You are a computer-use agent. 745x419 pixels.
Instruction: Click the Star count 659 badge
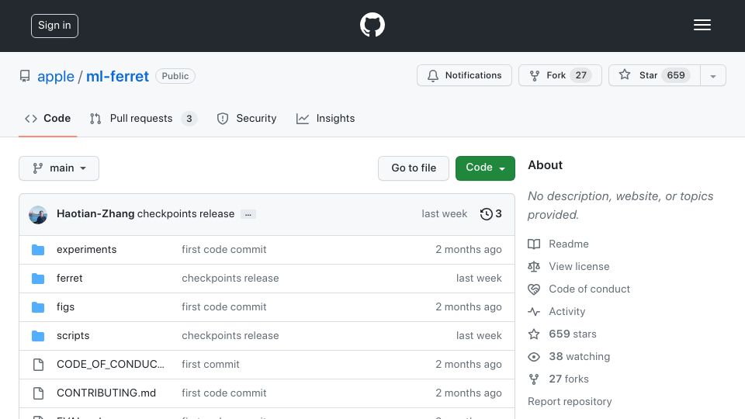676,75
